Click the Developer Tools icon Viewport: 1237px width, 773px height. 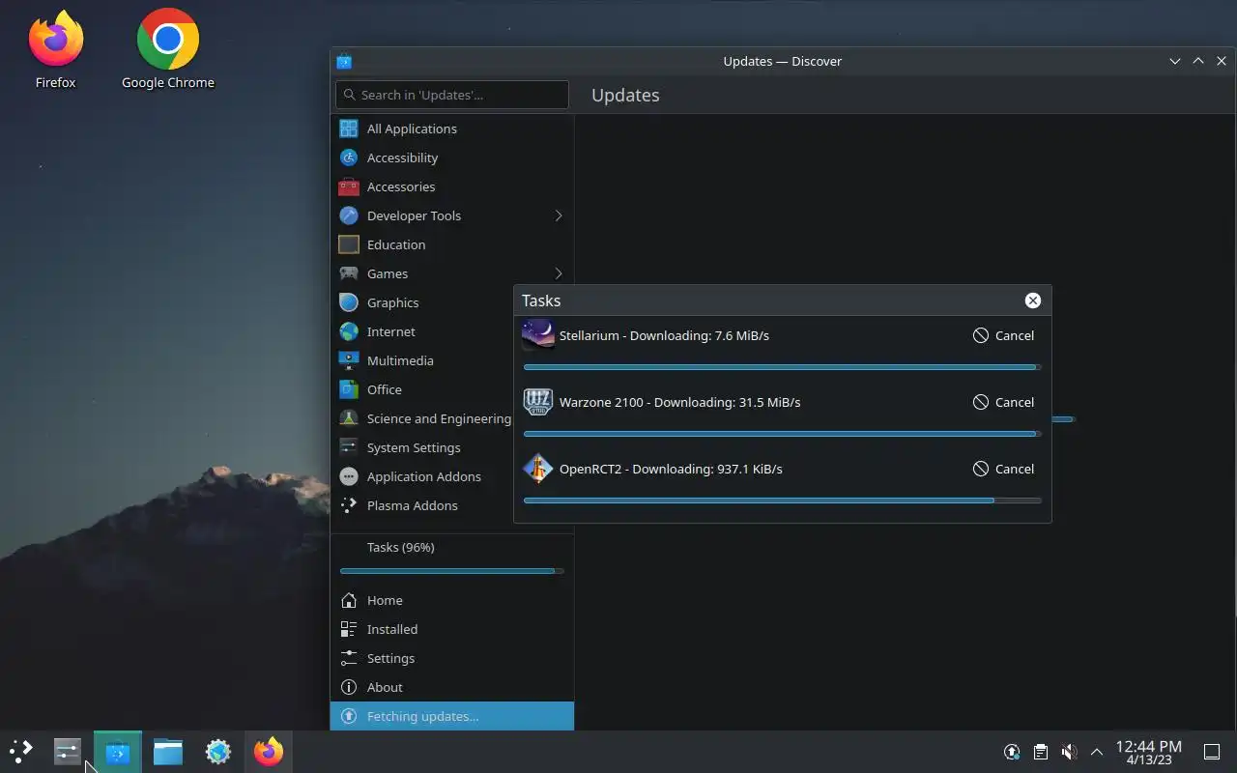[349, 215]
